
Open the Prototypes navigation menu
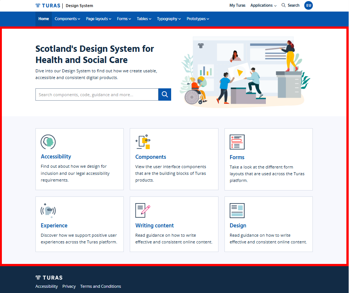pos(198,19)
